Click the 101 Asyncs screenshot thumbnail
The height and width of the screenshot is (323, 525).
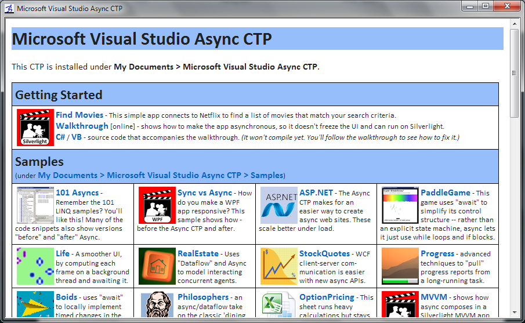[35, 205]
